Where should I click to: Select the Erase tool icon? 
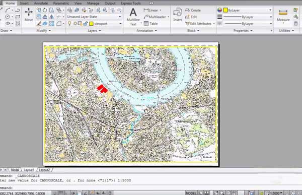coord(39,24)
